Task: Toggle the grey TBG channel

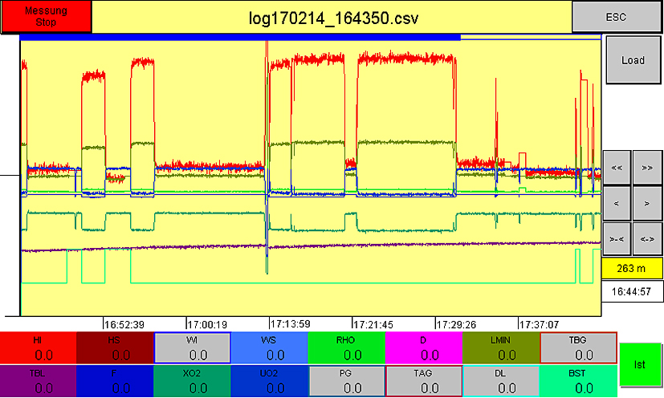Action: (578, 347)
